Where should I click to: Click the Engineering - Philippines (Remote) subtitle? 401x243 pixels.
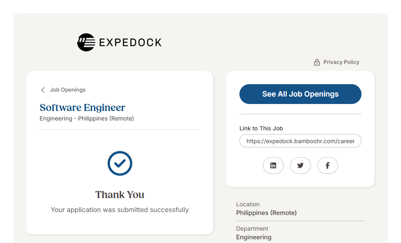pyautogui.click(x=87, y=118)
